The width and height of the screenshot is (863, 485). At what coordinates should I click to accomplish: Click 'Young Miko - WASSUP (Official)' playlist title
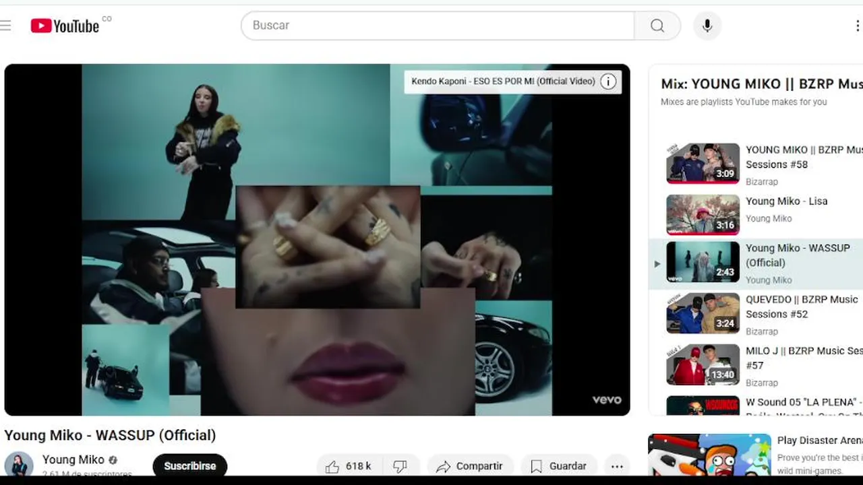[x=798, y=255]
